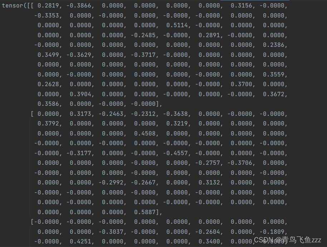Select the value 0.3132

(209, 183)
